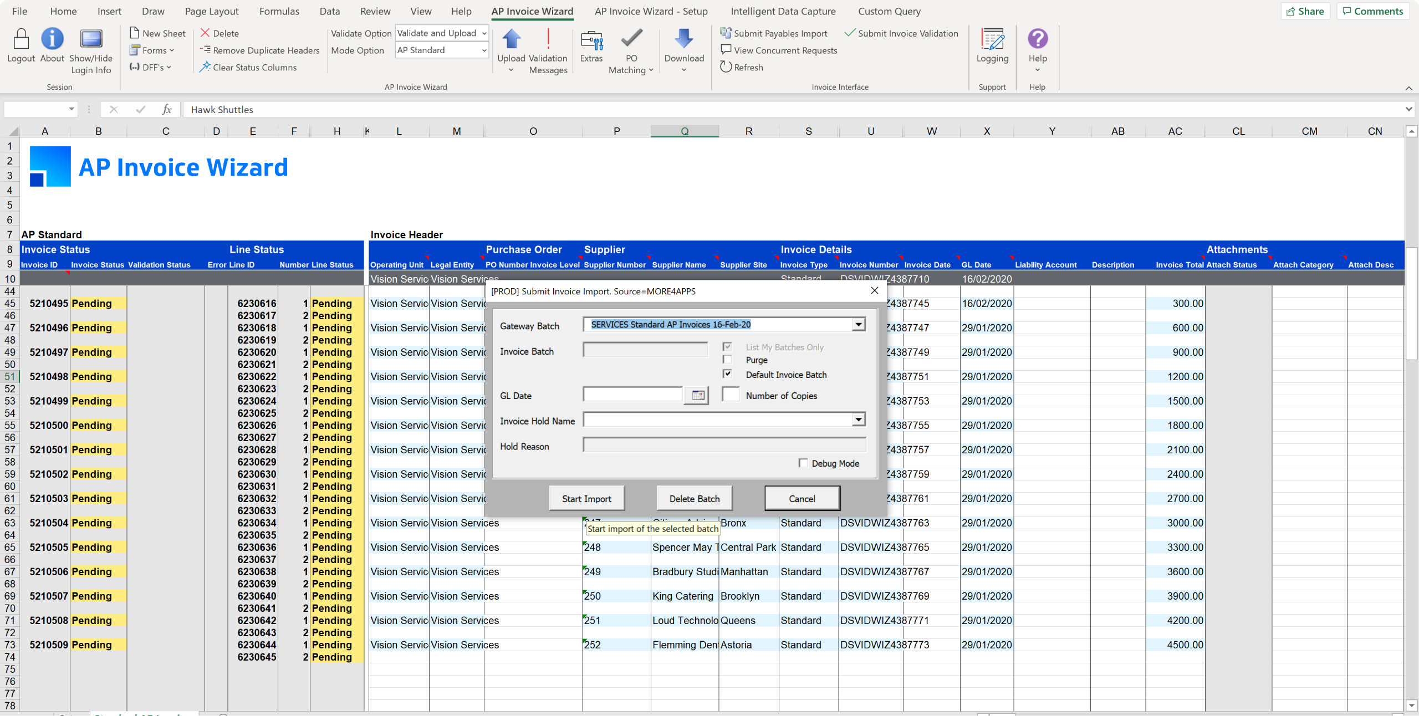Viewport: 1419px width, 716px height.
Task: Switch to AP Invoice Wizard - Setup tab
Action: pyautogui.click(x=651, y=11)
